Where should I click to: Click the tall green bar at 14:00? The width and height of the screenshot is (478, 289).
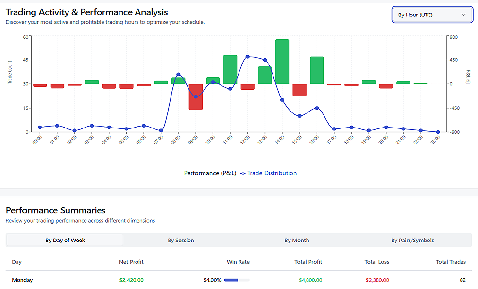pos(282,62)
